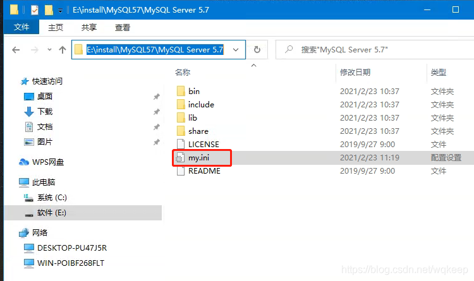This screenshot has height=281, width=474.
Task: Select 快速访问 in the navigation pane
Action: (47, 81)
